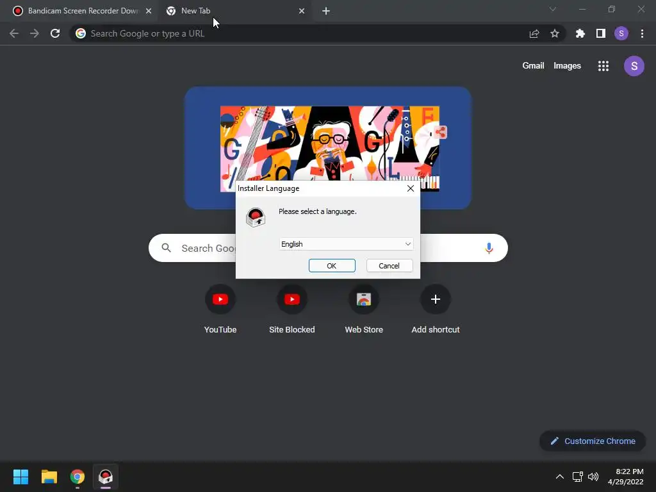Open Gmail link
Screen dimensions: 656x492
pyautogui.click(x=533, y=66)
